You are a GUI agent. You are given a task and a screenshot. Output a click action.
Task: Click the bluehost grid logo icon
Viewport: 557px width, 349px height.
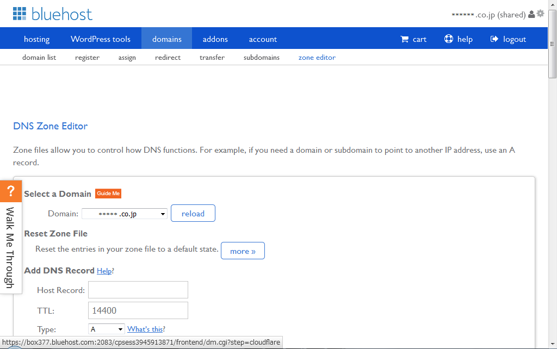pyautogui.click(x=20, y=14)
